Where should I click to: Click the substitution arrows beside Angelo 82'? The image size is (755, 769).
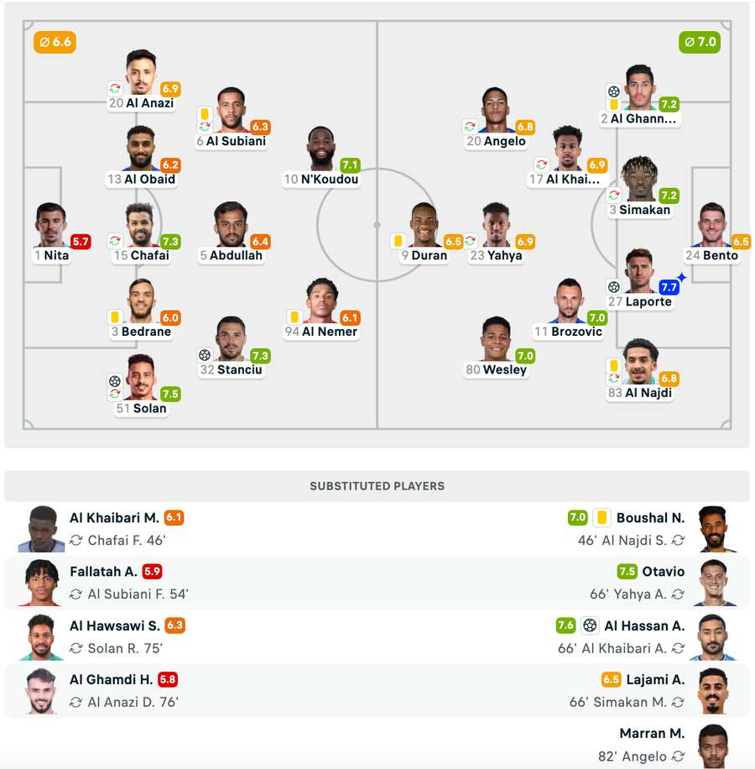678,756
